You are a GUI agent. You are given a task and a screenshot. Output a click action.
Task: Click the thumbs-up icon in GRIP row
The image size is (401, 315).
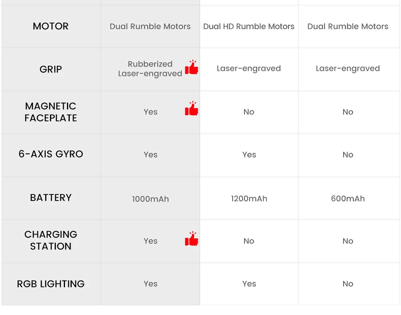(192, 68)
